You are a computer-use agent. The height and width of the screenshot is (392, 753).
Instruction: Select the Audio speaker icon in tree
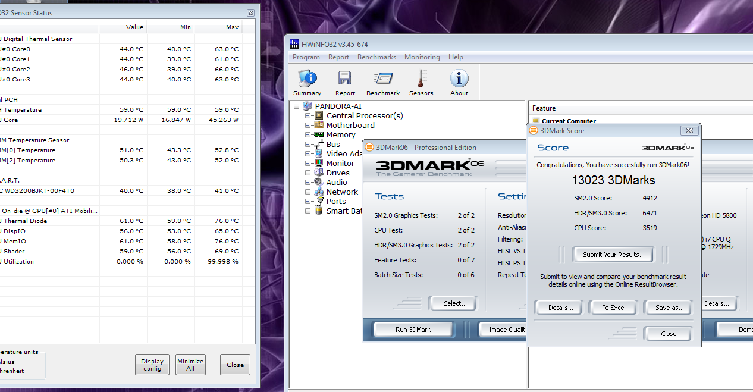click(319, 182)
